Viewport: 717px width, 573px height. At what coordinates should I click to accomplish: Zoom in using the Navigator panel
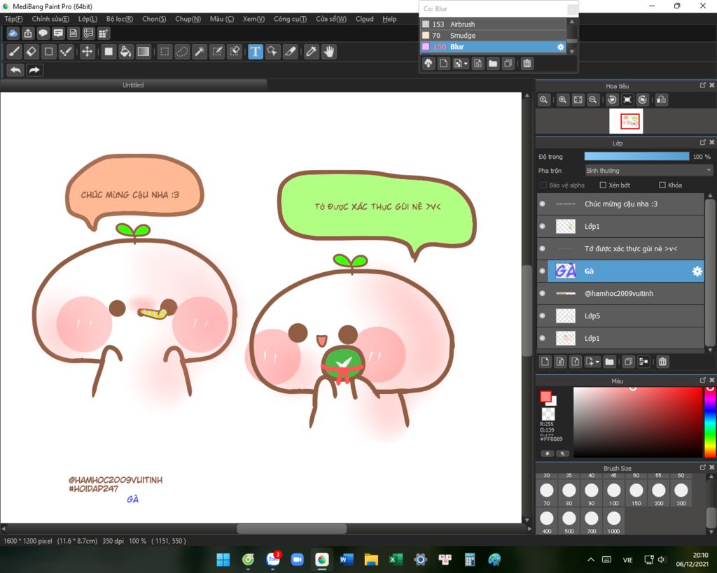click(x=562, y=99)
